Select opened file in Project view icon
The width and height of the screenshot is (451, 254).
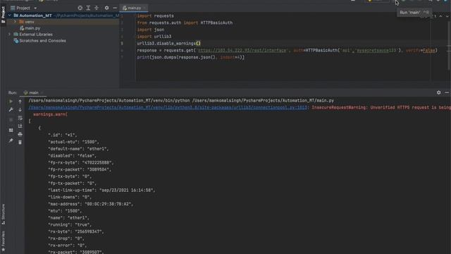tap(80, 8)
